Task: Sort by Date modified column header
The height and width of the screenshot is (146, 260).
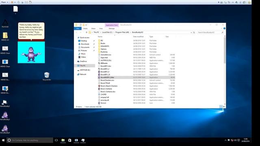Action: pyautogui.click(x=138, y=36)
